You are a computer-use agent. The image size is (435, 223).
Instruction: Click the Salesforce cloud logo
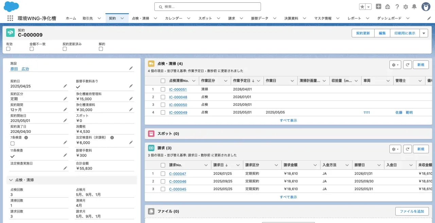click(11, 6)
